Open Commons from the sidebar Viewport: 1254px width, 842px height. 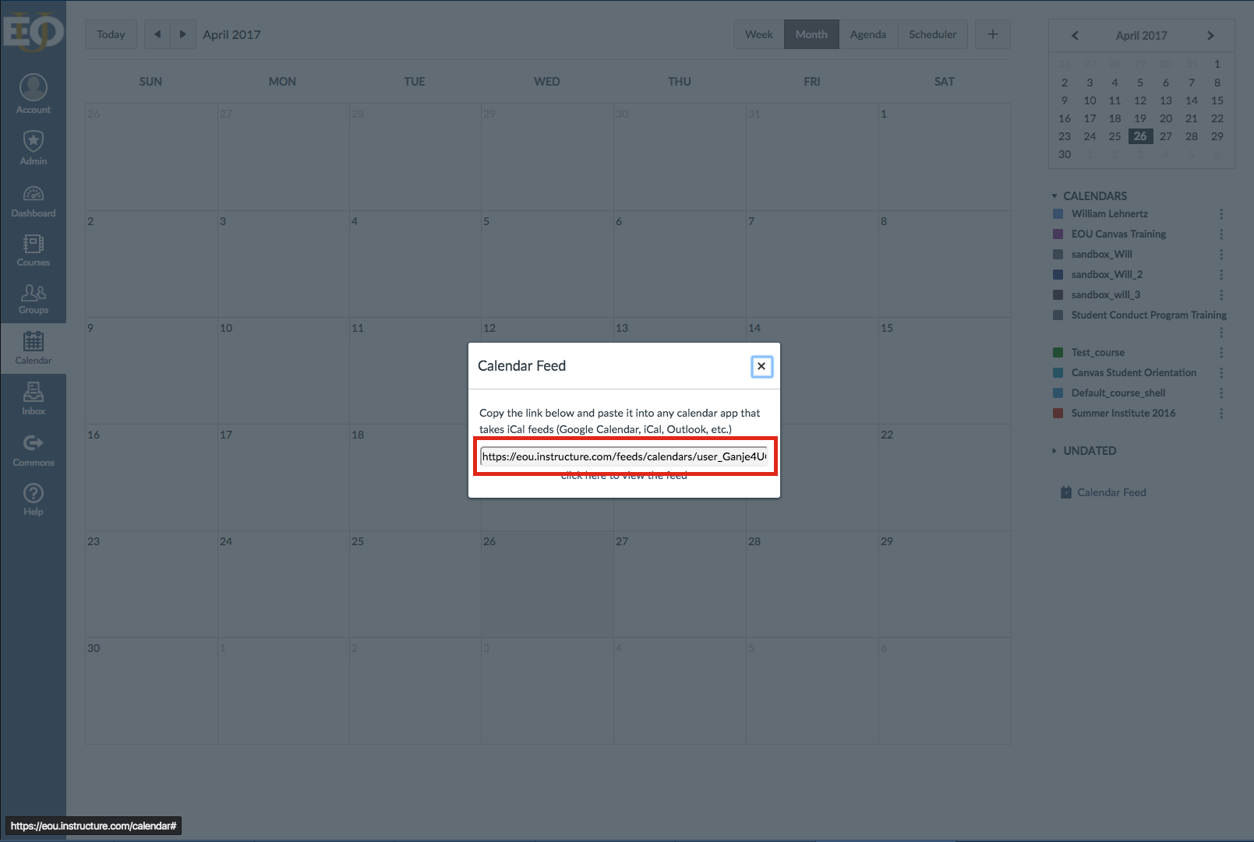[x=33, y=450]
